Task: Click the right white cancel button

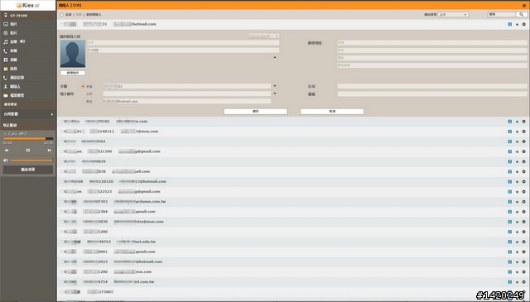Action: 332,111
